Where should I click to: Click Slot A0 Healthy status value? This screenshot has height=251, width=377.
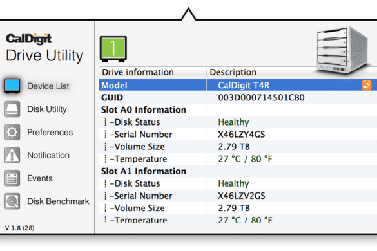pyautogui.click(x=233, y=122)
